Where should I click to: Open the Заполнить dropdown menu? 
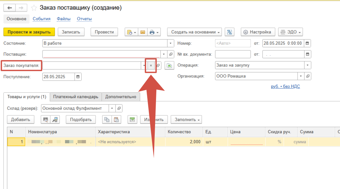click(x=186, y=119)
